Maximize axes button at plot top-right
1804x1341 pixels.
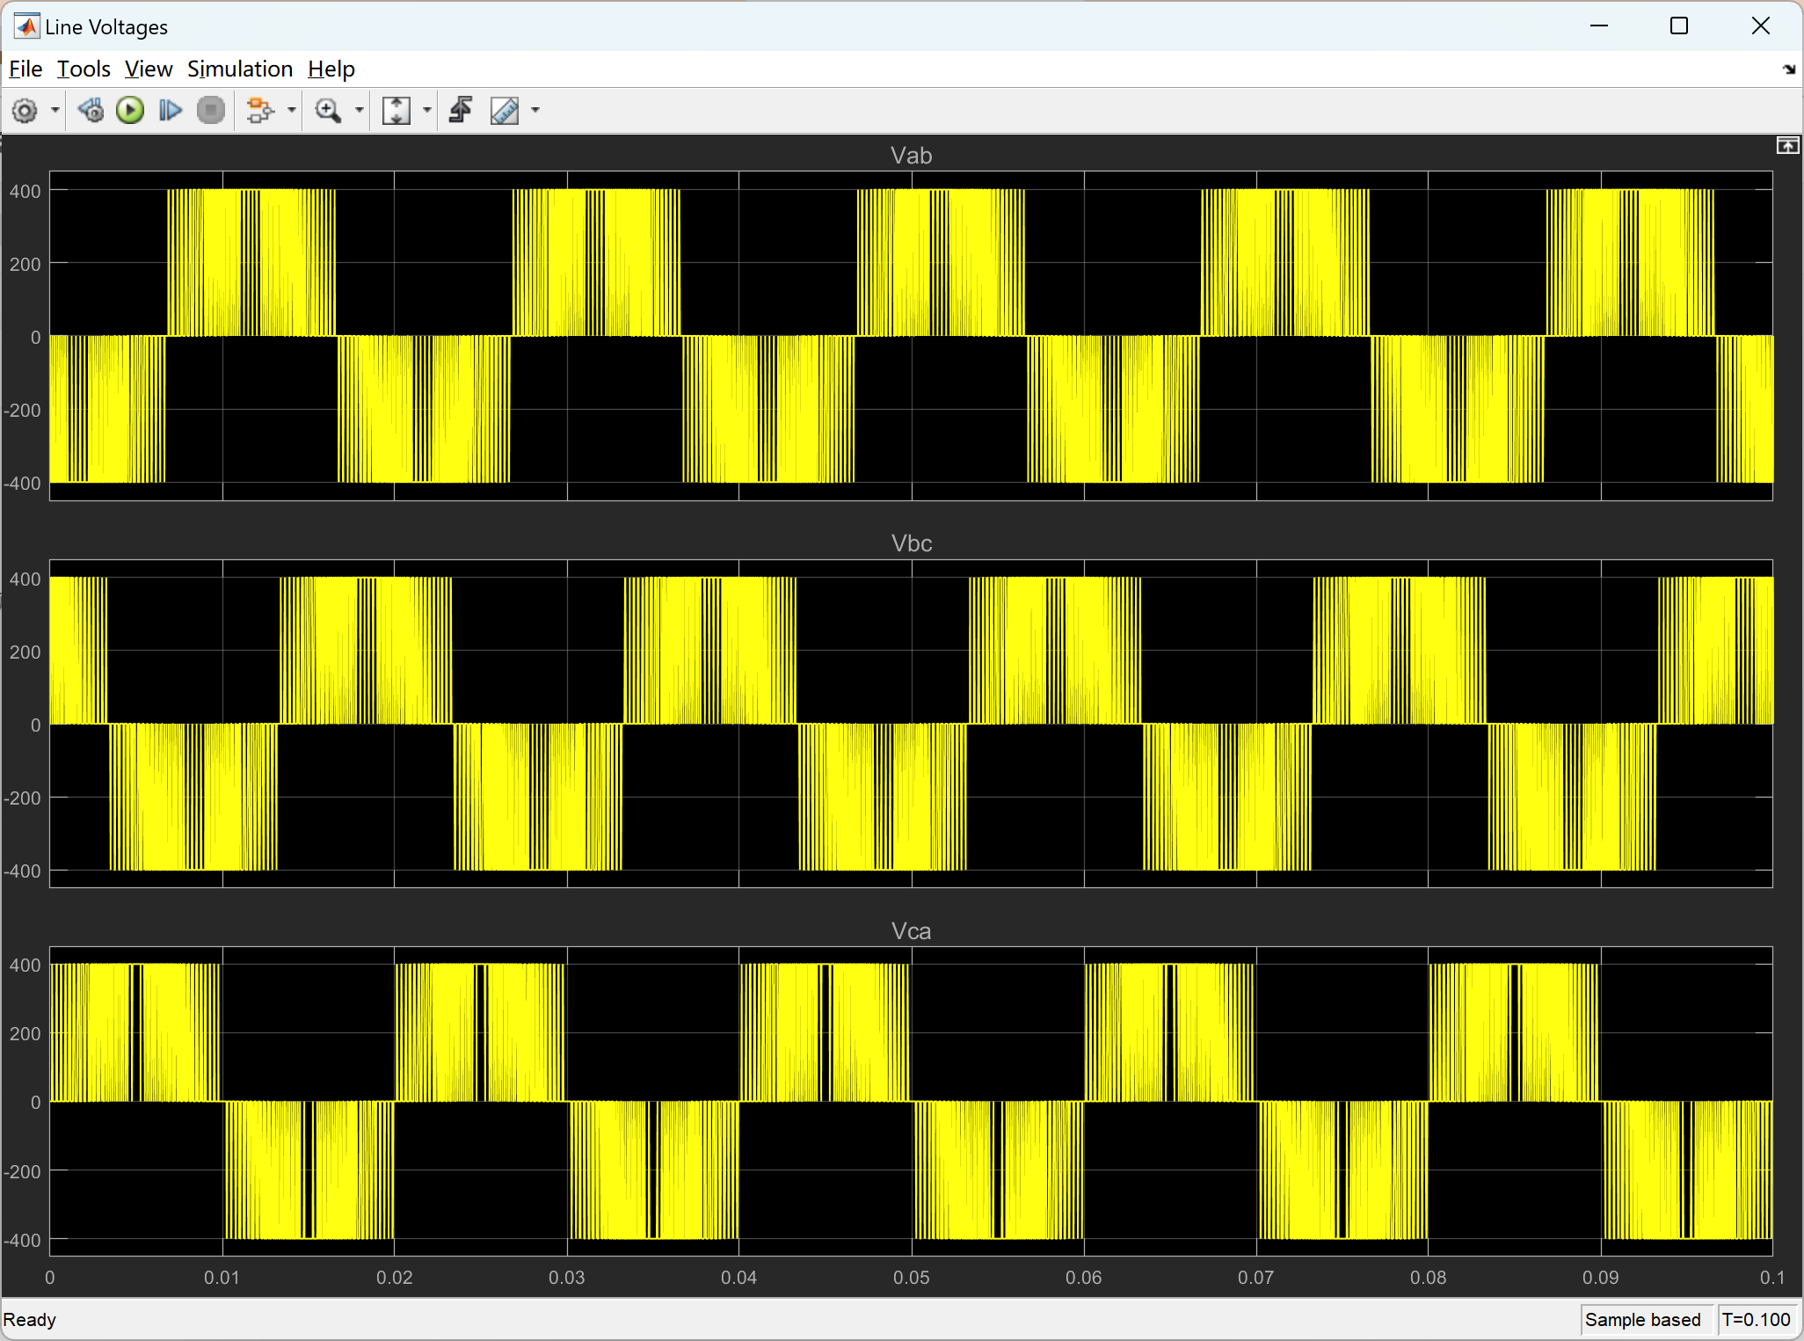pos(1787,146)
